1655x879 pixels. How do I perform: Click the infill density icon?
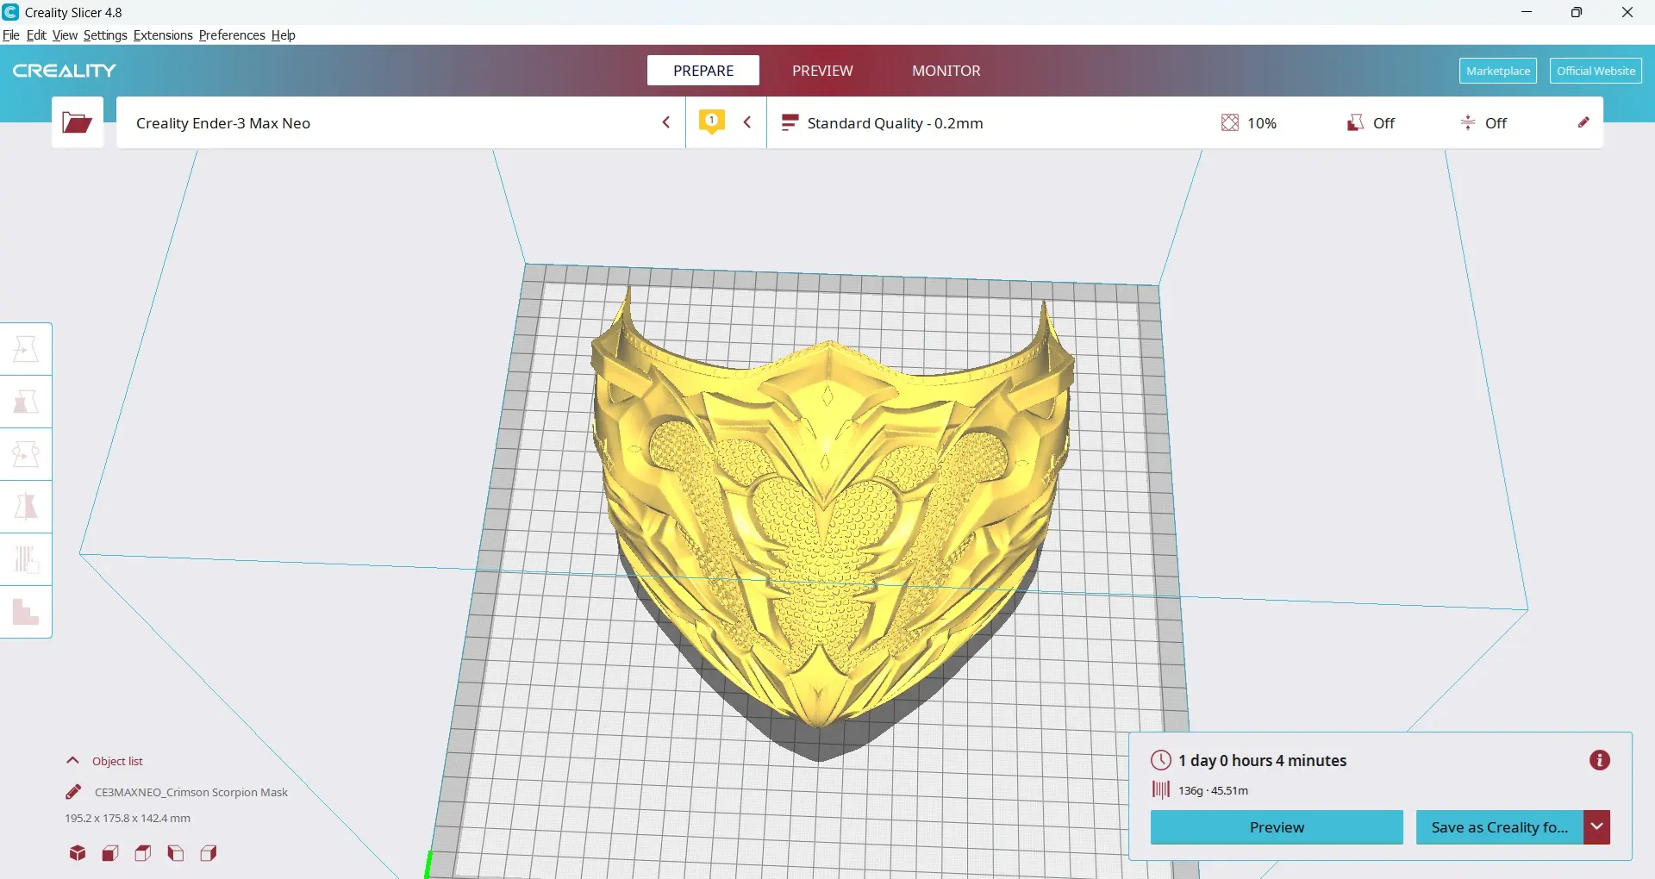point(1230,123)
